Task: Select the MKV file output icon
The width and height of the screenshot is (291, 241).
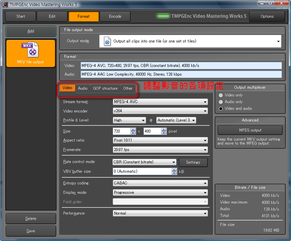Action: (31, 54)
